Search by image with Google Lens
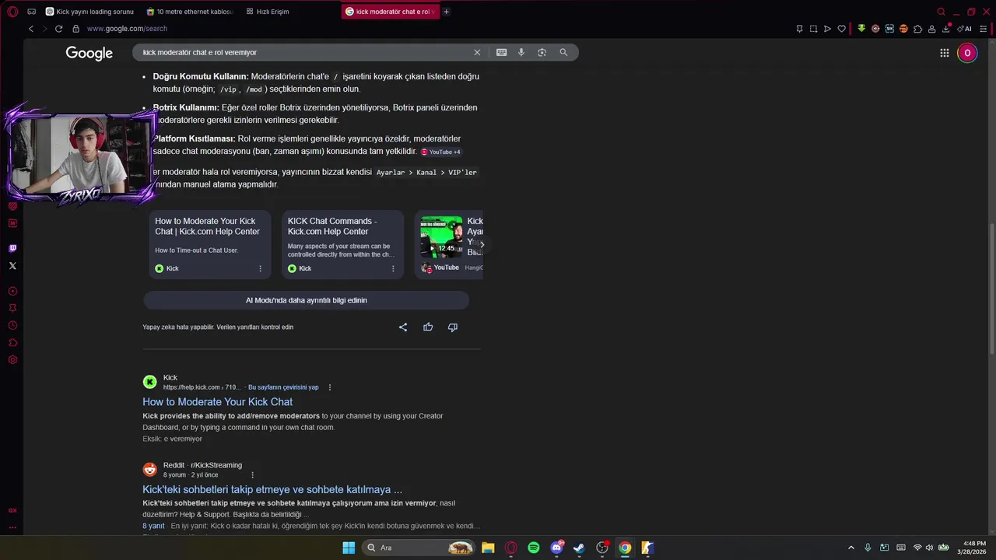Image resolution: width=996 pixels, height=560 pixels. (x=542, y=52)
